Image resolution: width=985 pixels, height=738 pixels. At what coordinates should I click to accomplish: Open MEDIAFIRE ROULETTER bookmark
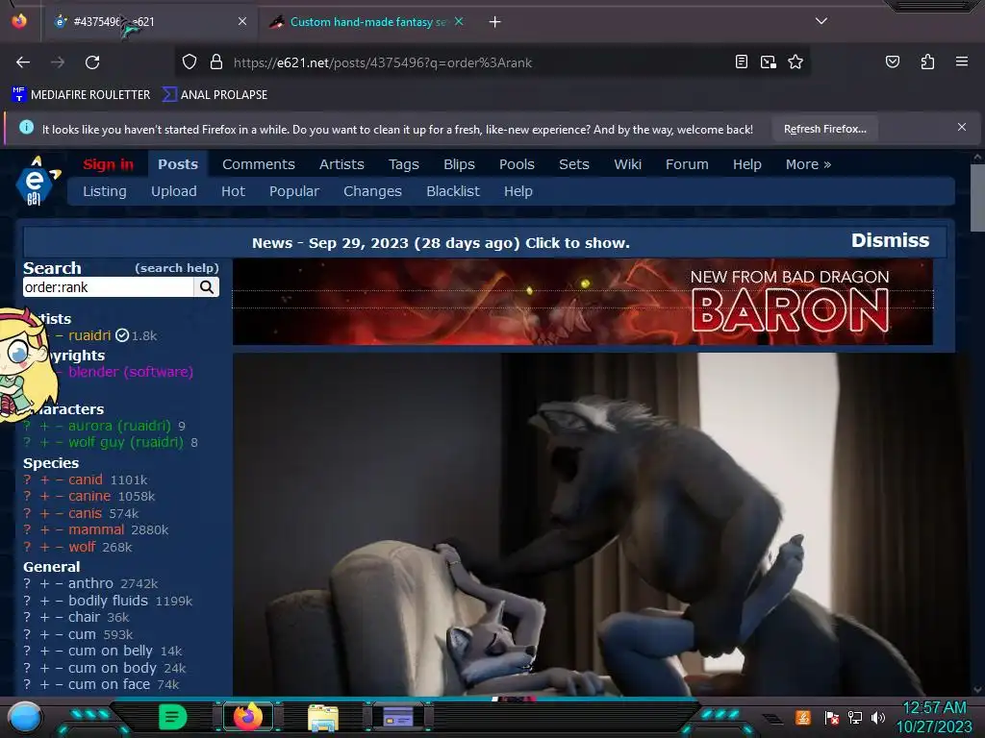coord(81,95)
